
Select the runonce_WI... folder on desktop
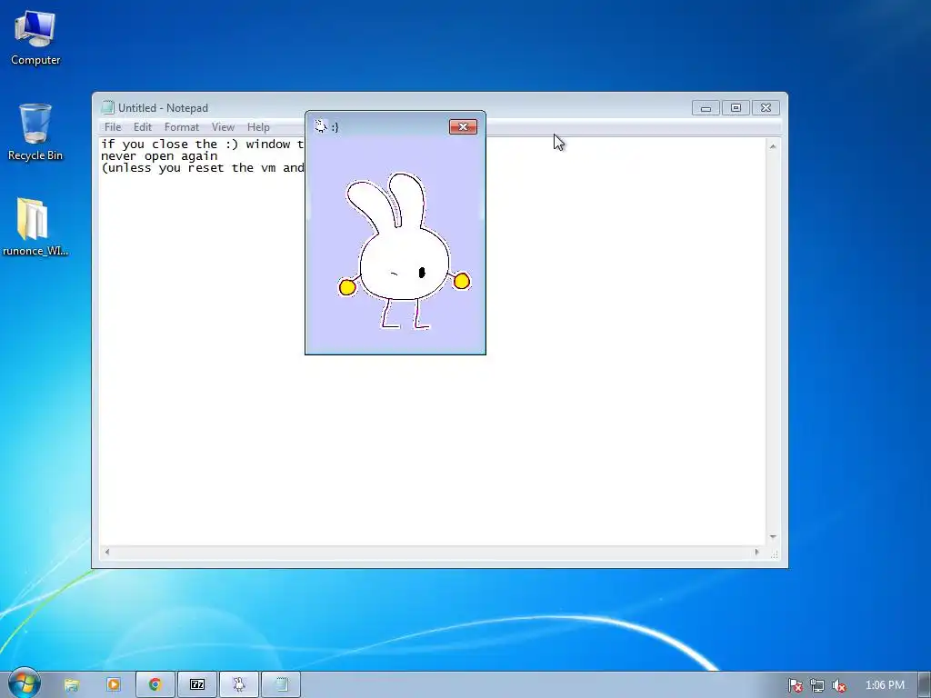click(35, 226)
